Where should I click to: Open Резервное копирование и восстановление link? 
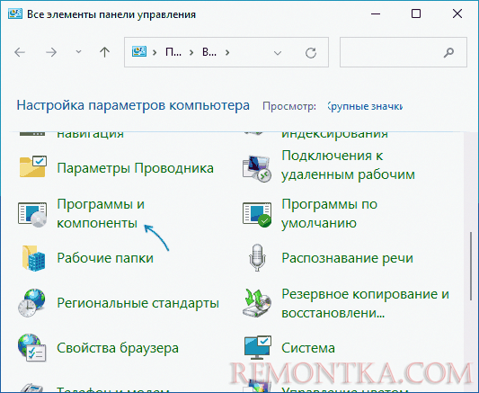coord(366,303)
